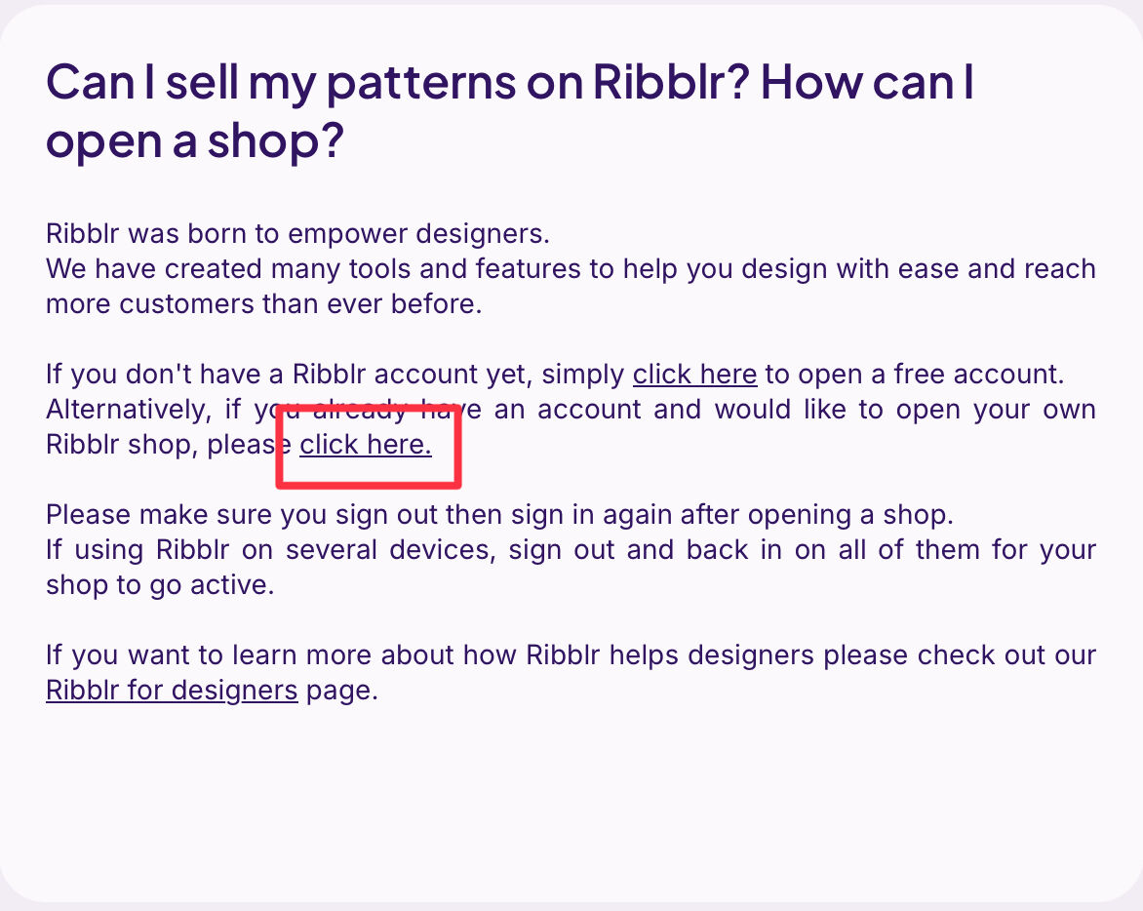Visit the 'Ribblr for designers' page link
1143x911 pixels.
pos(172,690)
